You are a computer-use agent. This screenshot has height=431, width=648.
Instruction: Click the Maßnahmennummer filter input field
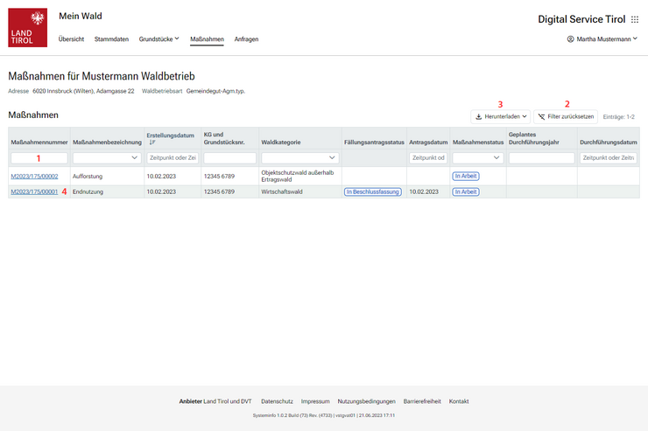tap(39, 158)
